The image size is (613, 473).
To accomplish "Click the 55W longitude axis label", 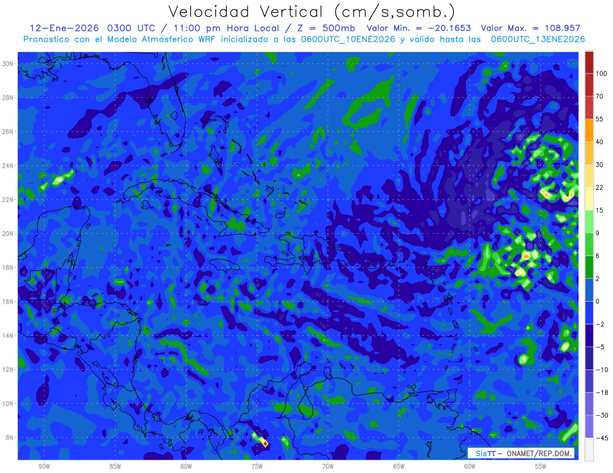I will [x=541, y=466].
